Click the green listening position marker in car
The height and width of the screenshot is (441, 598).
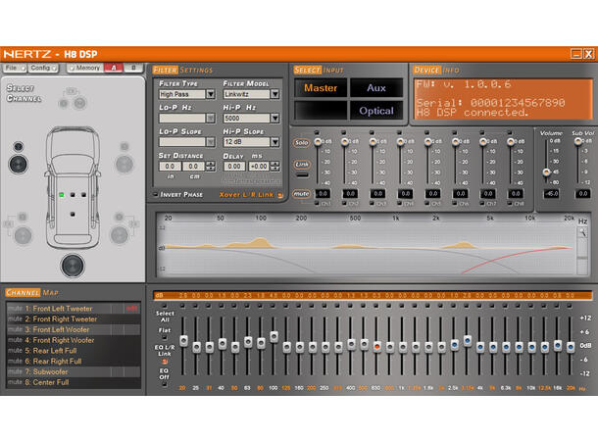(x=62, y=195)
